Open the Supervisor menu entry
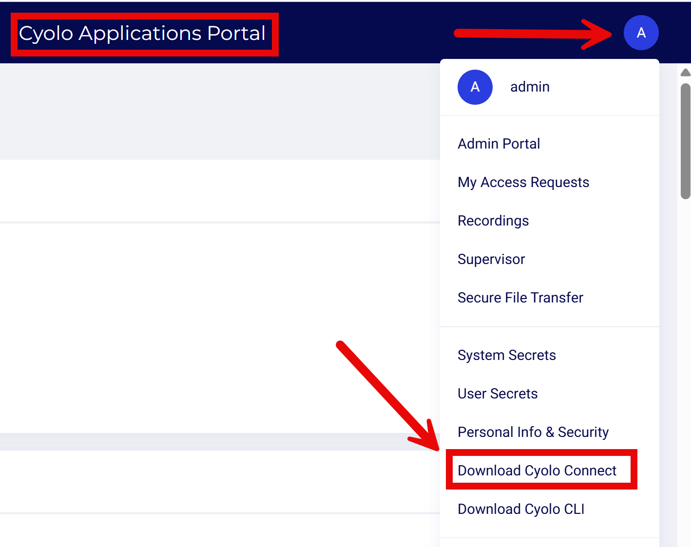 (491, 259)
